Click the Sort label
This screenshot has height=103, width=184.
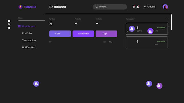pos(105,42)
